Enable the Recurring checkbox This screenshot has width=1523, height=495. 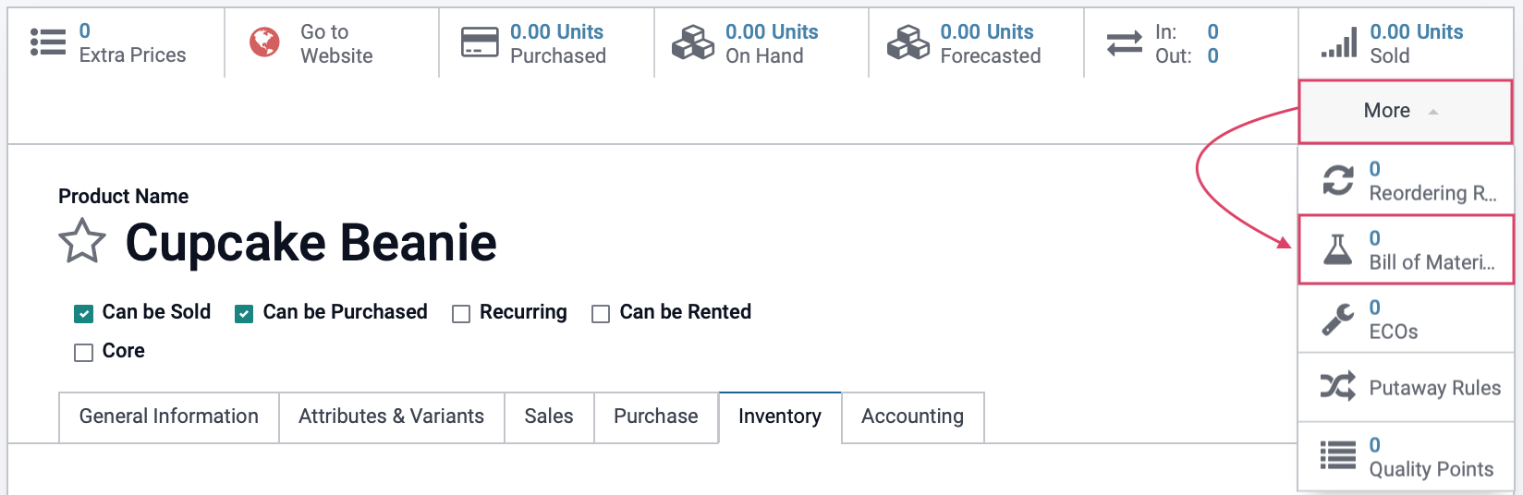461,314
